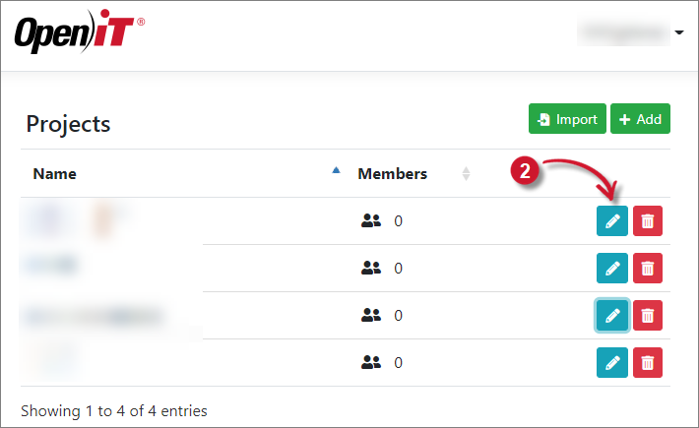Sort the table by the Members column
This screenshot has height=428, width=699.
(x=392, y=174)
